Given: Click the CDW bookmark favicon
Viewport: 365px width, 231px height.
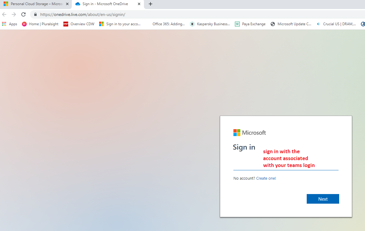Looking at the screenshot, I should 66,24.
